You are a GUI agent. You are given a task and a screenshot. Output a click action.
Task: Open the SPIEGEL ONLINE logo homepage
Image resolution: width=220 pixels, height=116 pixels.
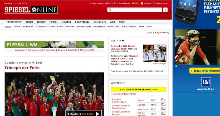(x=31, y=10)
